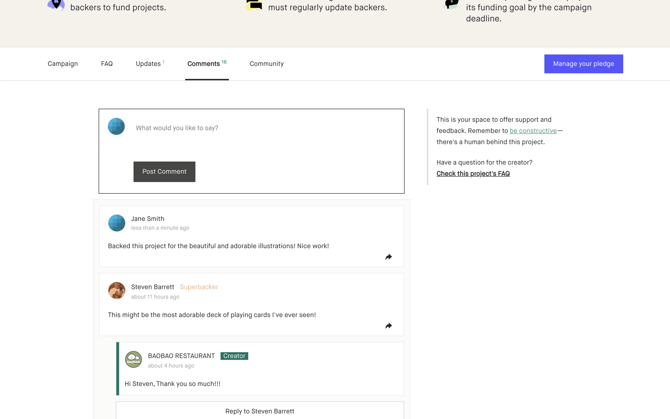Click the 'Hi Steven, Thank you so much!!!' text
Viewport: 670px width, 419px height.
[x=172, y=384]
